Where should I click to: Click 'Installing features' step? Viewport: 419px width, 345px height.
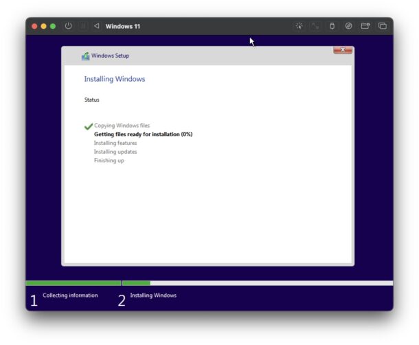tap(115, 143)
